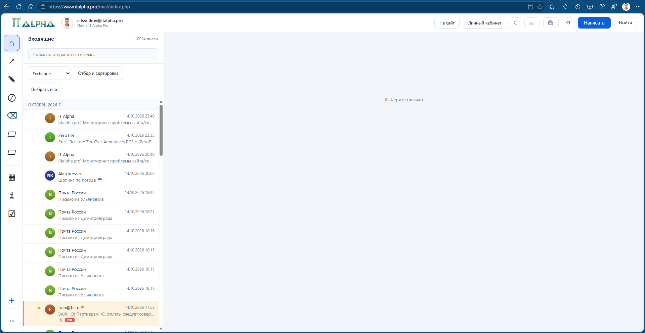The width and height of the screenshot is (645, 333).
Task: Open Почта России email from 18:21
Action: [x=91, y=215]
